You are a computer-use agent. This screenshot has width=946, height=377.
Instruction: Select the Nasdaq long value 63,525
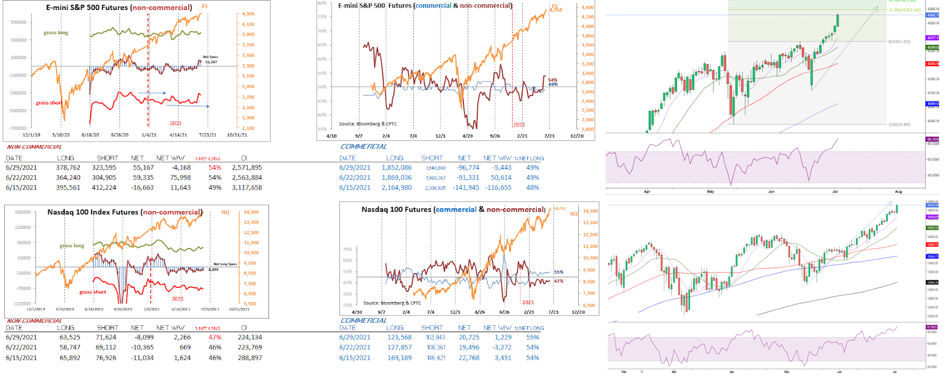[x=70, y=337]
